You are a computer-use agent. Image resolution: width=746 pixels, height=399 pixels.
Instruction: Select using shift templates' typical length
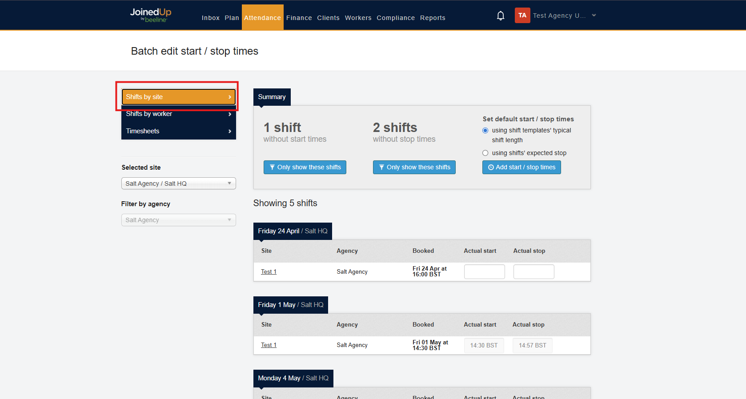[x=485, y=130]
